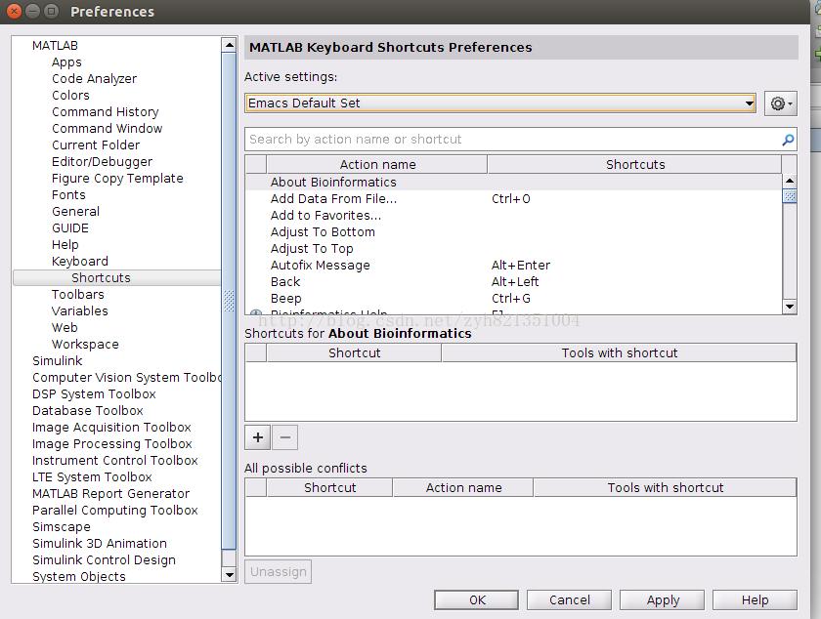Select Simulink 3D Animation preferences
The image size is (821, 619).
tap(100, 544)
